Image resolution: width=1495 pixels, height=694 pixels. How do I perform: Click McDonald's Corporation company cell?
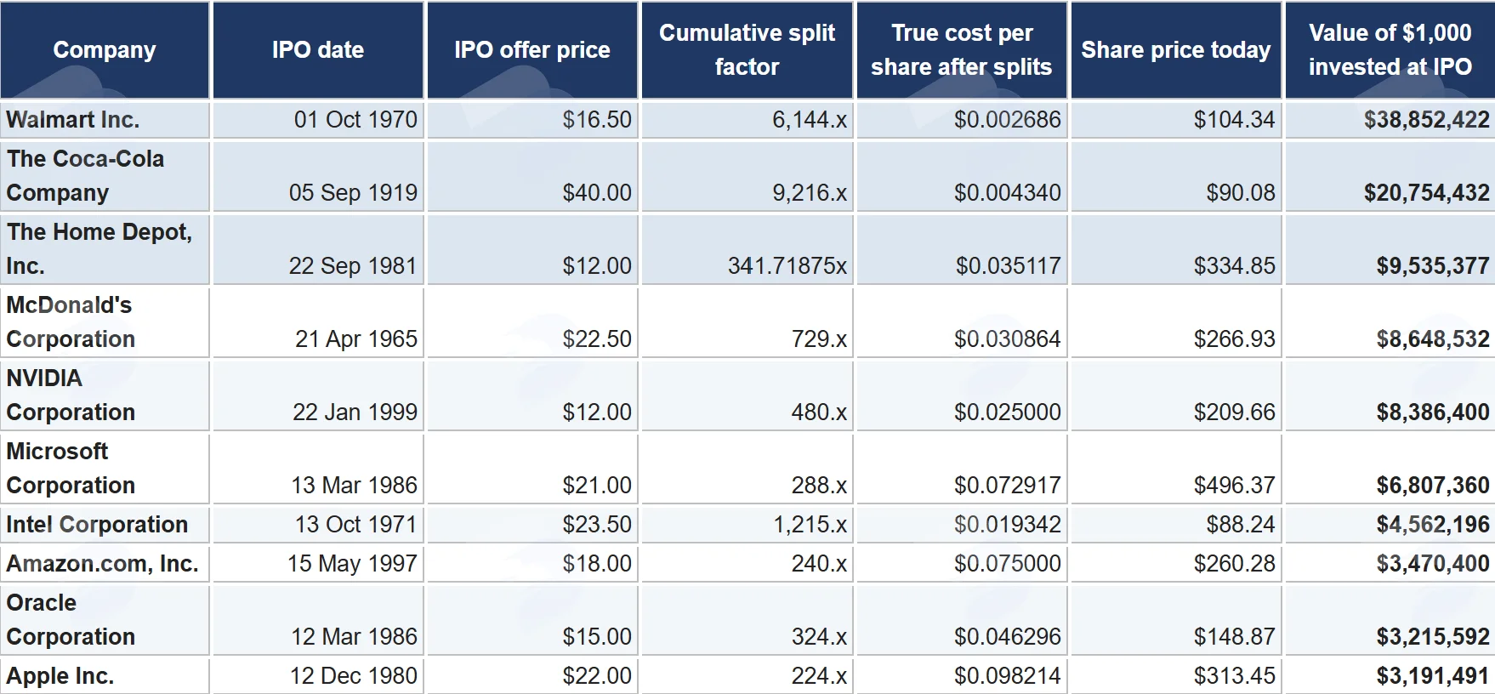[105, 322]
